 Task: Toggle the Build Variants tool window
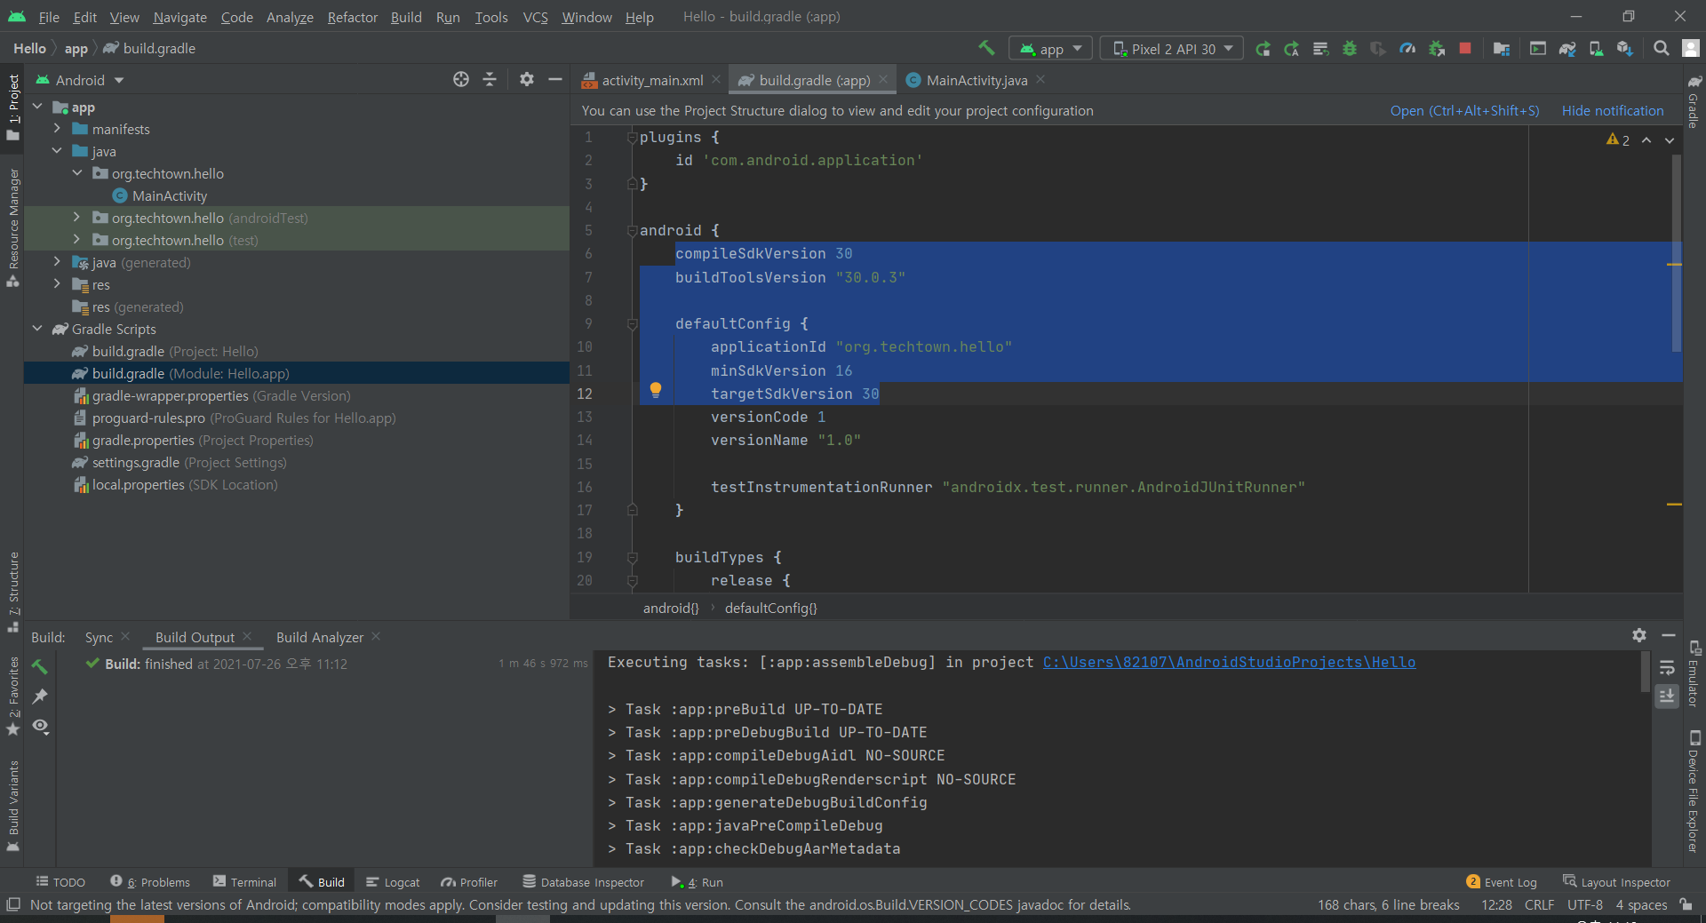point(12,805)
